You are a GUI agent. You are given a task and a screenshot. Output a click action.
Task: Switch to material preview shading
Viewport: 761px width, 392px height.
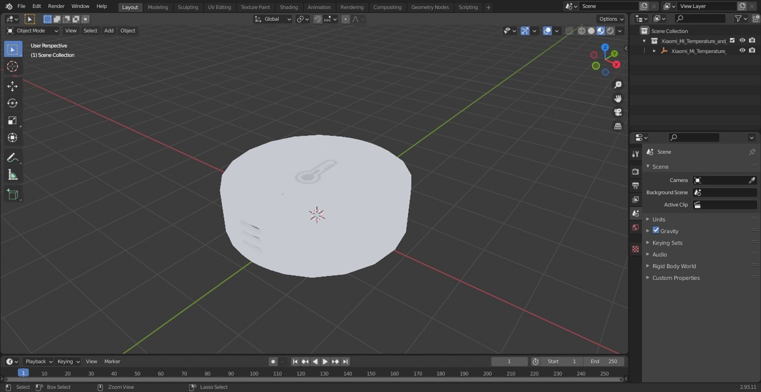601,31
